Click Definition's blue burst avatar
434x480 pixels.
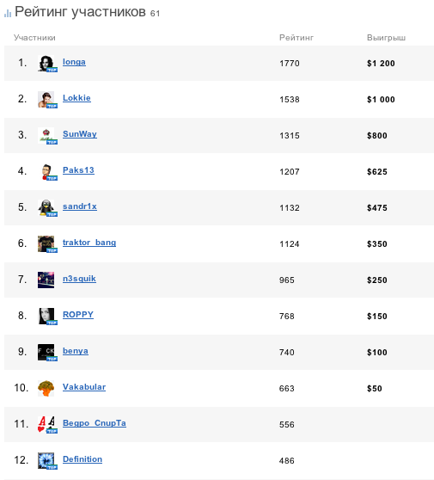(x=46, y=461)
